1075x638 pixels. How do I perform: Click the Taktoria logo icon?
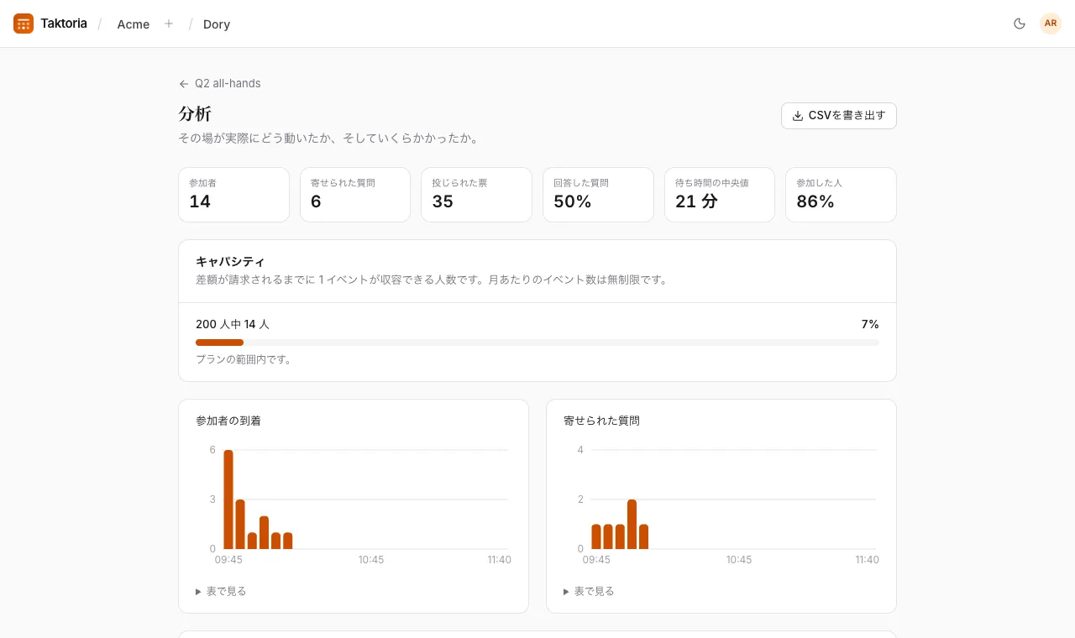(x=24, y=24)
